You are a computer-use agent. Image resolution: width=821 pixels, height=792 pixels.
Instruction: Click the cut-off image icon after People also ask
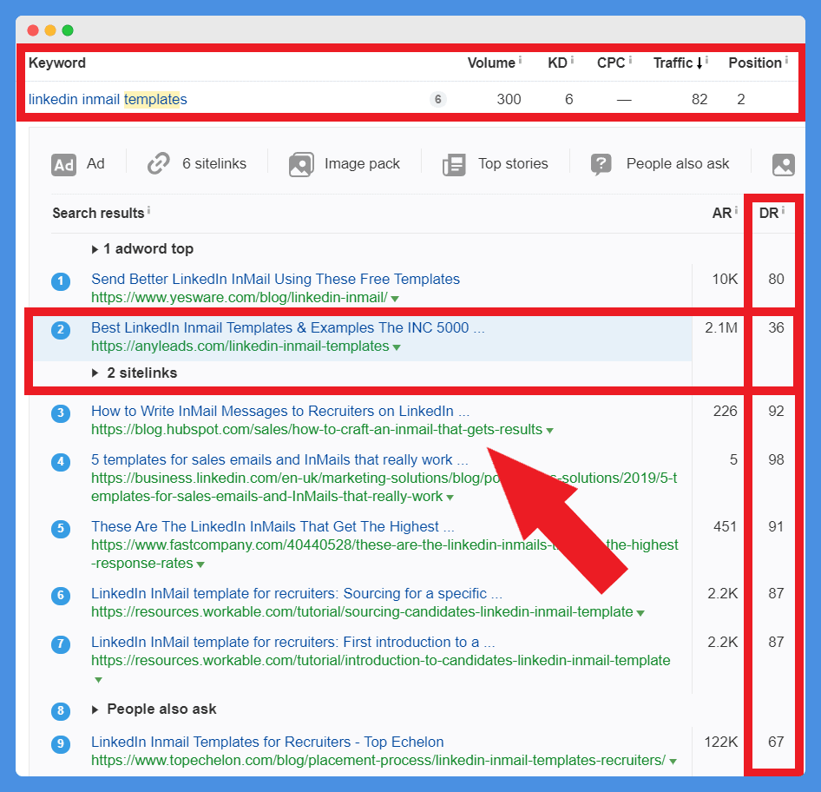[x=784, y=165]
